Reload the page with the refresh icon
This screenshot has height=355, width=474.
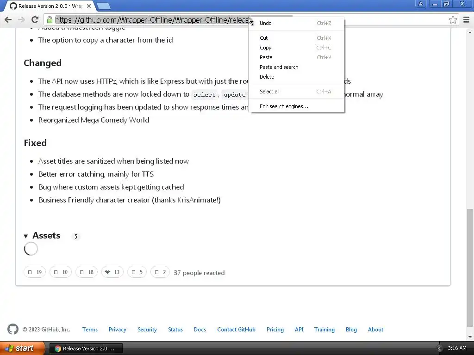[35, 20]
